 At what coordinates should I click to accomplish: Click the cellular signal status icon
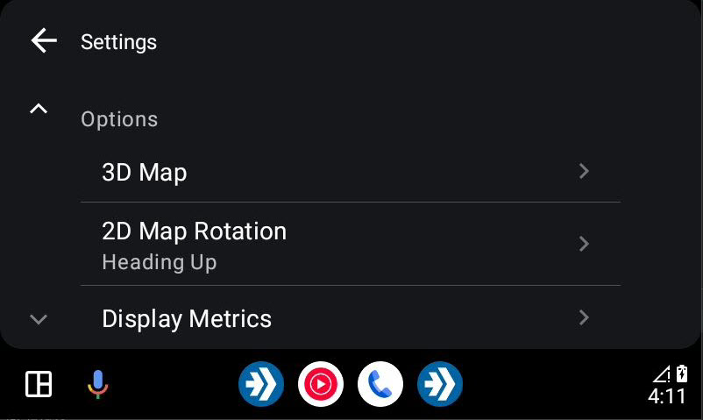click(x=662, y=374)
